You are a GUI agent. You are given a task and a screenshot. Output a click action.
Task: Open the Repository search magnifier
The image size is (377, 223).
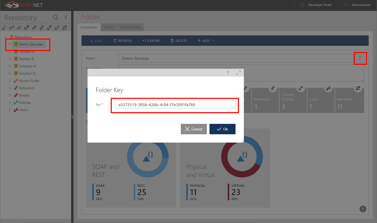(55, 17)
